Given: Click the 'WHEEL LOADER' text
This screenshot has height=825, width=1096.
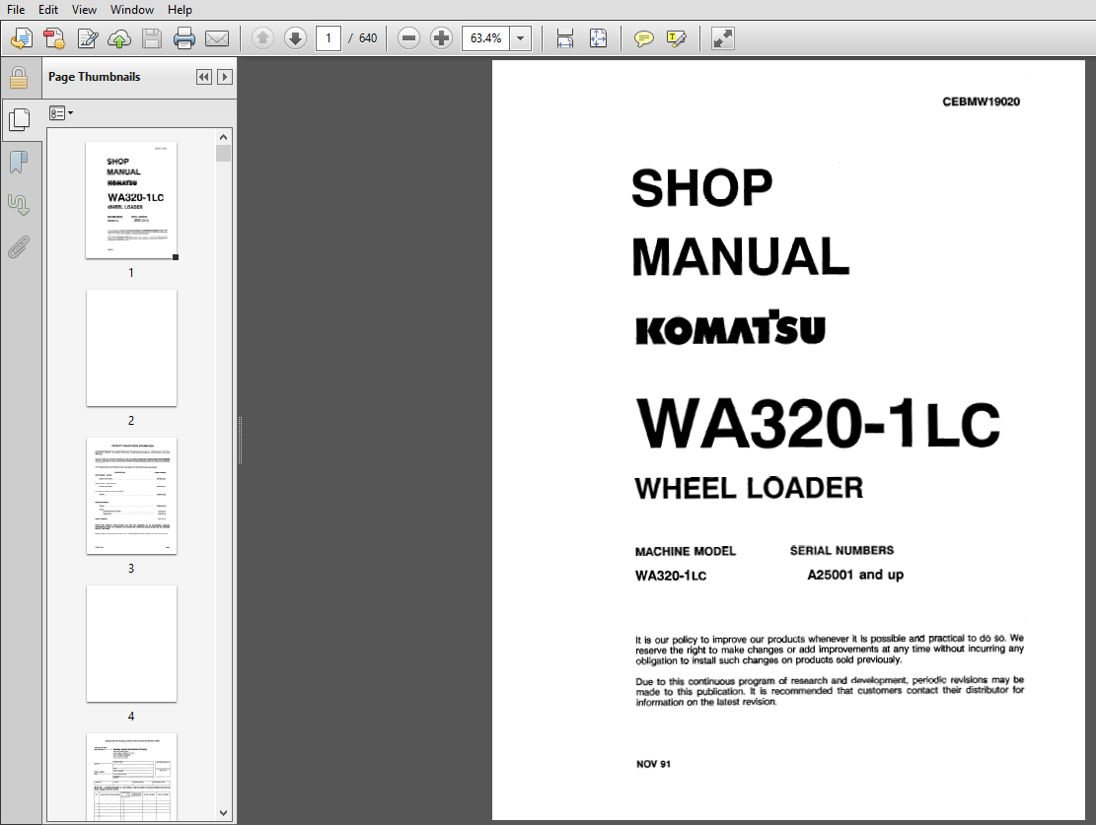Looking at the screenshot, I should click(x=749, y=488).
